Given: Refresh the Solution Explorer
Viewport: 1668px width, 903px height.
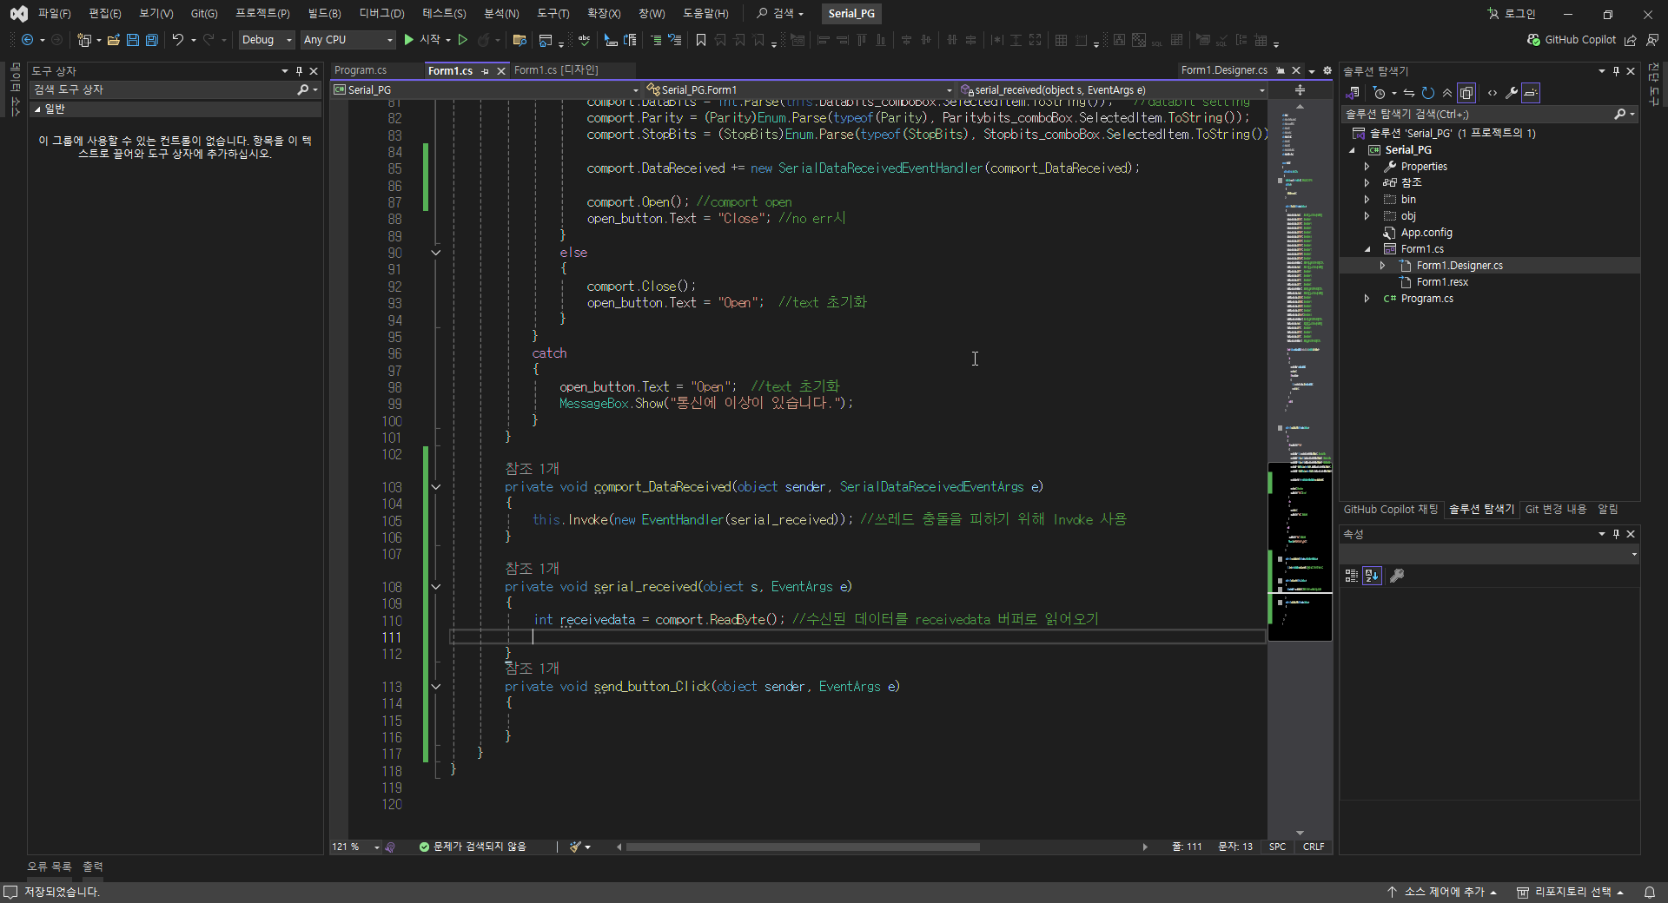Looking at the screenshot, I should coord(1428,93).
